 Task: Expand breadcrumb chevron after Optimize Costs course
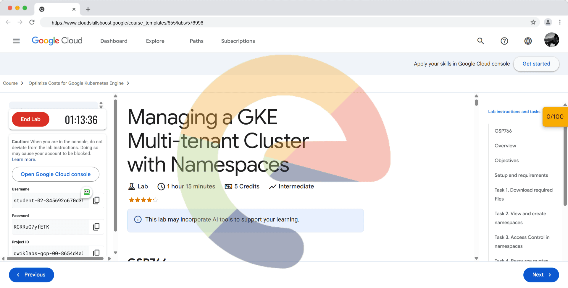point(128,83)
